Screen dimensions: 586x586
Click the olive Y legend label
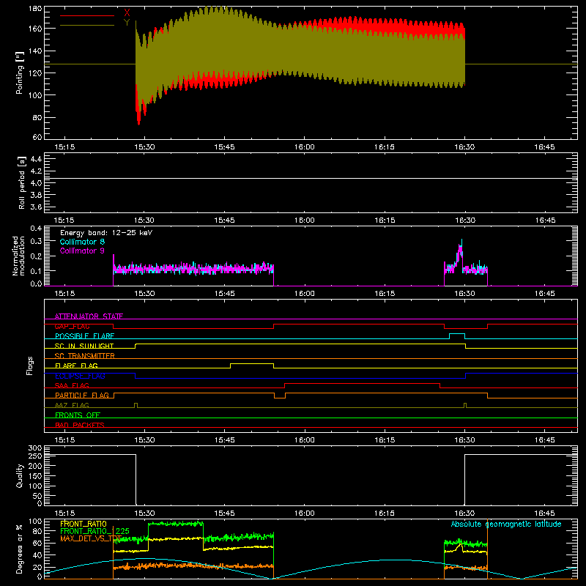pos(127,23)
